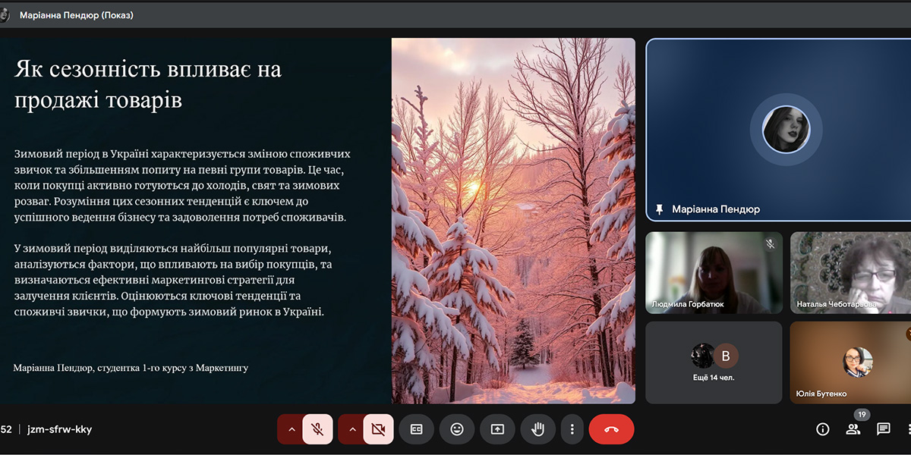This screenshot has height=455, width=911.
Task: Show participants panel people icon
Action: pyautogui.click(x=853, y=429)
